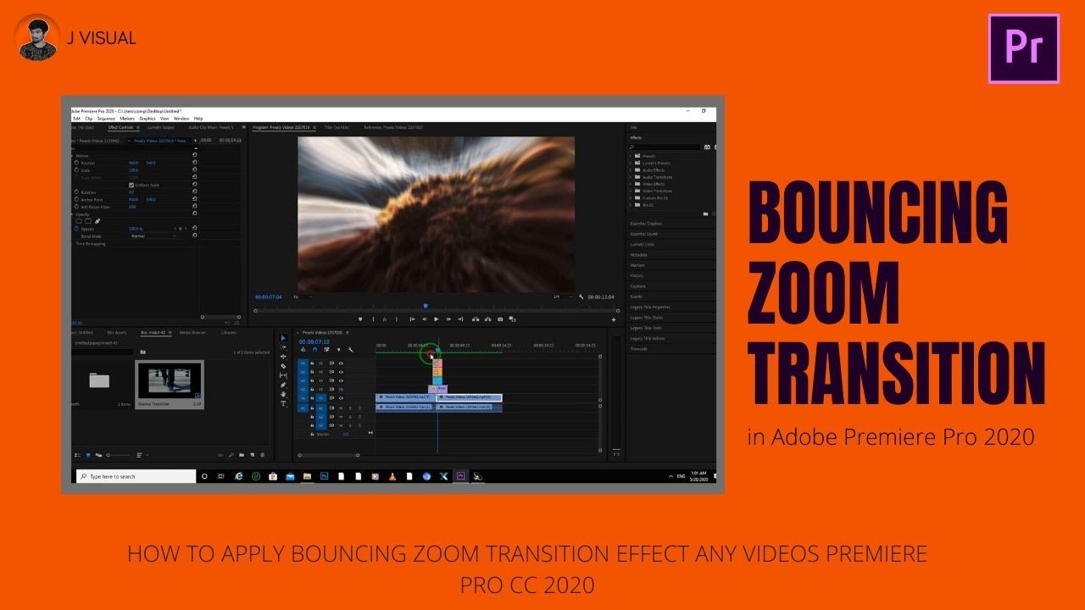Click the Extract button in Program monitor

[488, 319]
